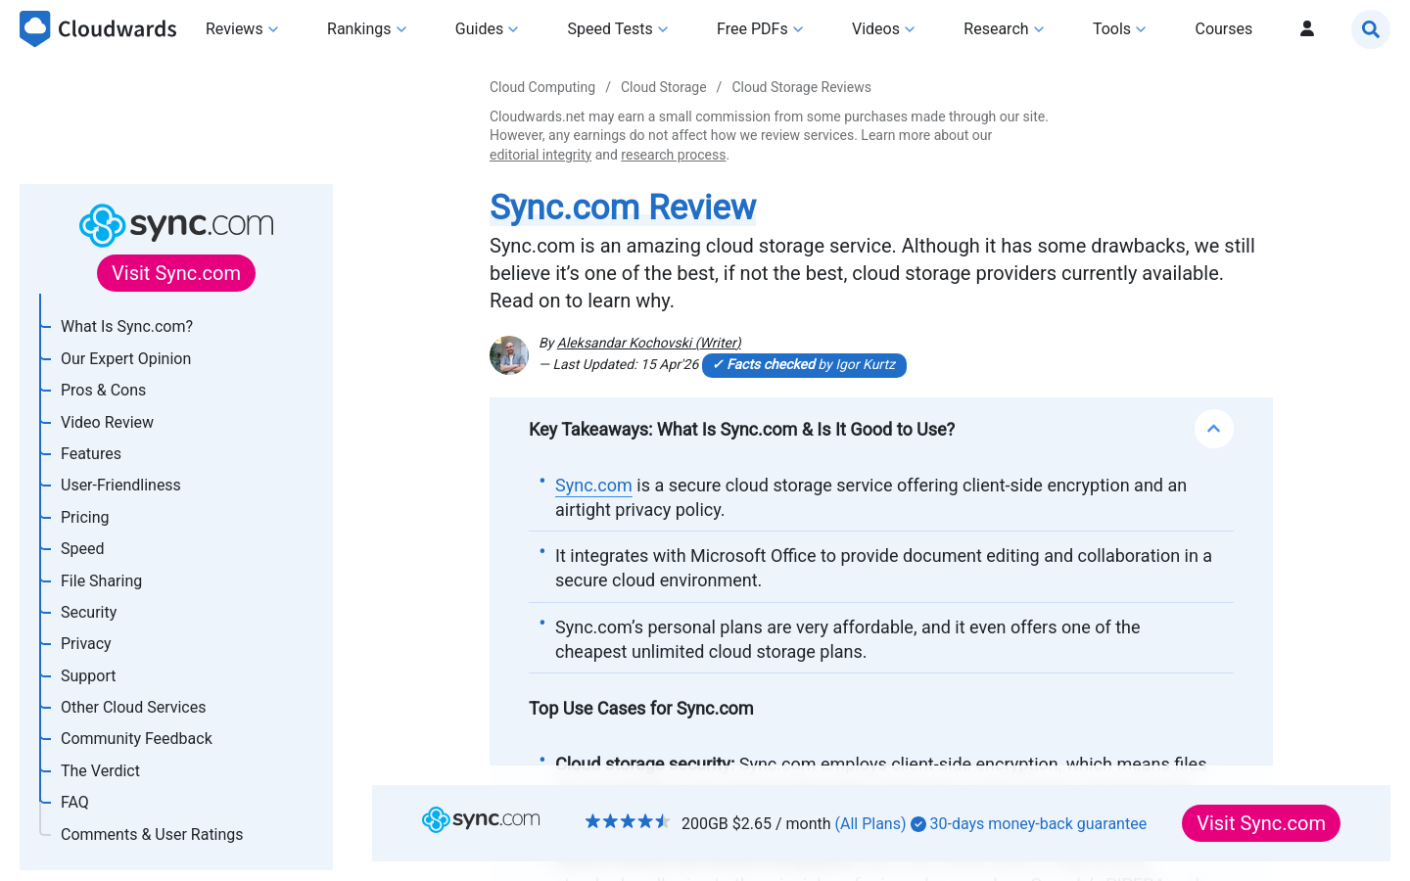This screenshot has width=1410, height=881.
Task: Jump to Security section
Action: [x=88, y=612]
